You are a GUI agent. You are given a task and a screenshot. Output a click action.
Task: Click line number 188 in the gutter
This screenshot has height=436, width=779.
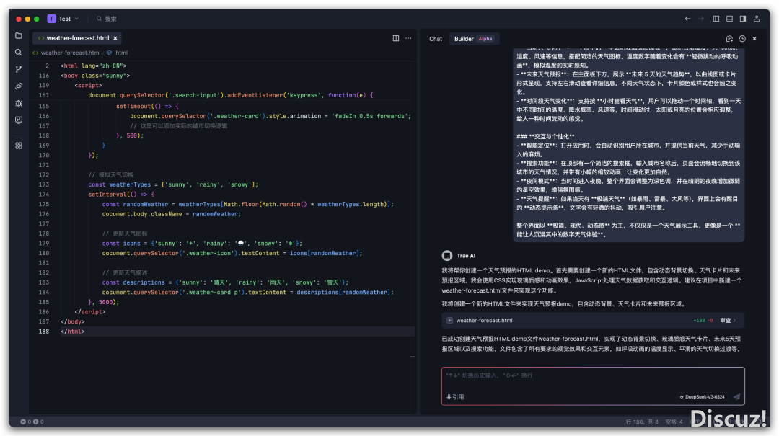(x=44, y=332)
